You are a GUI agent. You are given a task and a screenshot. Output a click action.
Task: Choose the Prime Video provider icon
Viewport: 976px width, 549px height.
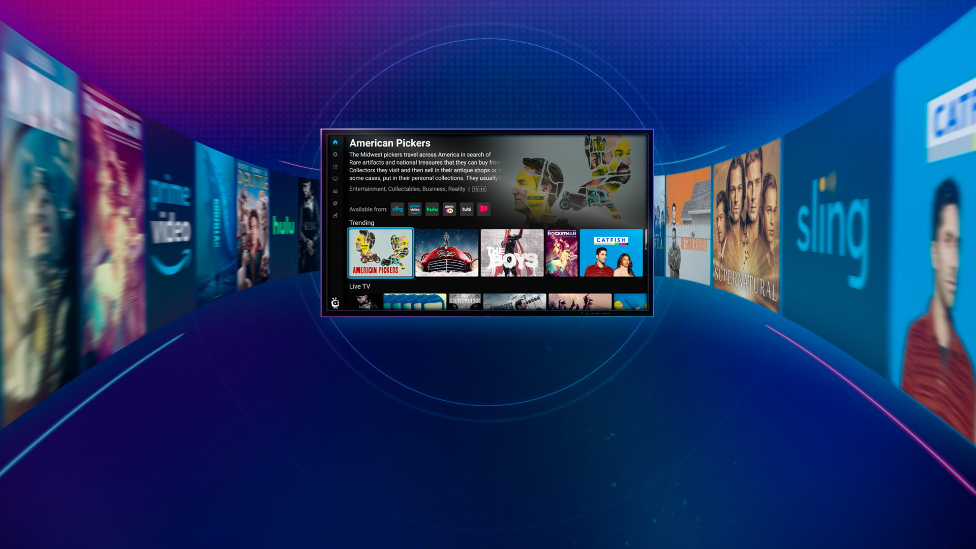(x=415, y=209)
